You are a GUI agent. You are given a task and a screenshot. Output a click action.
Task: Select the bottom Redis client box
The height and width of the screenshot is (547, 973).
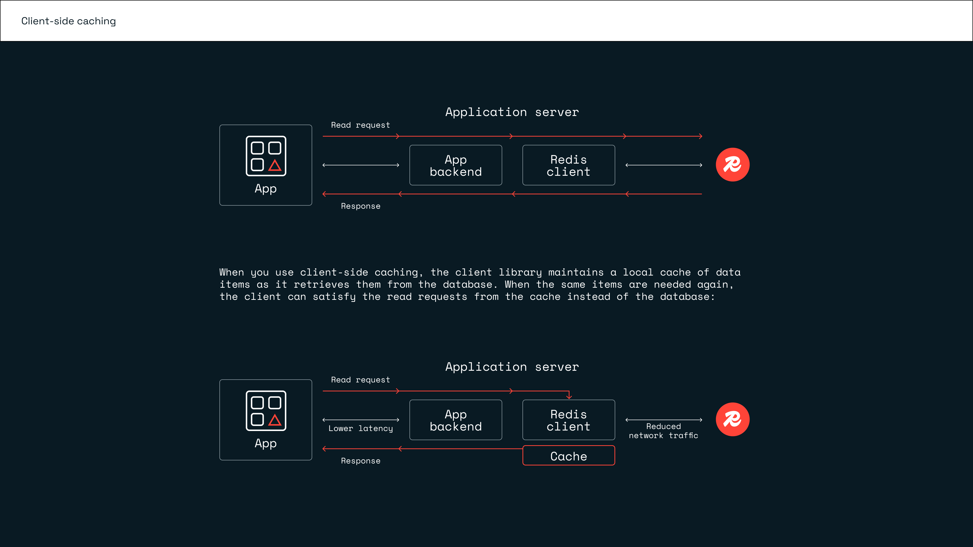(568, 420)
